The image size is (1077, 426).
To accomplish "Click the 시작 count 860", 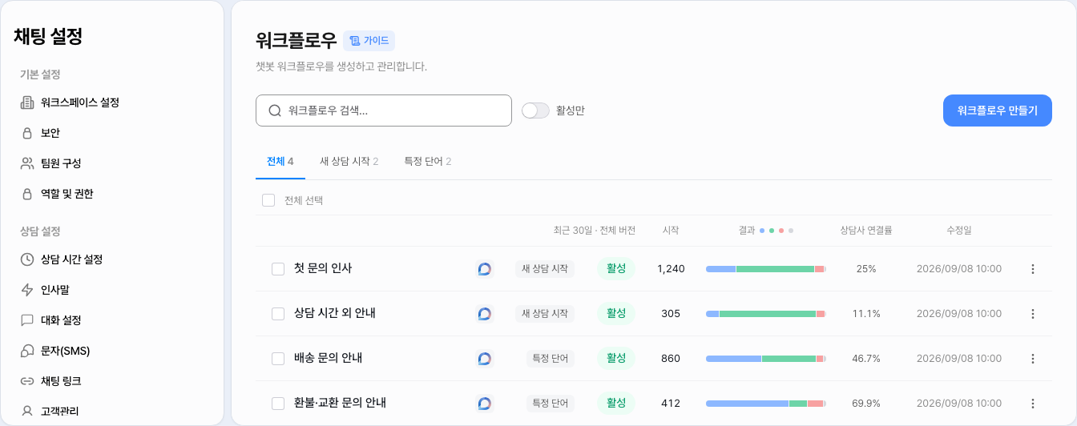I will coord(671,359).
